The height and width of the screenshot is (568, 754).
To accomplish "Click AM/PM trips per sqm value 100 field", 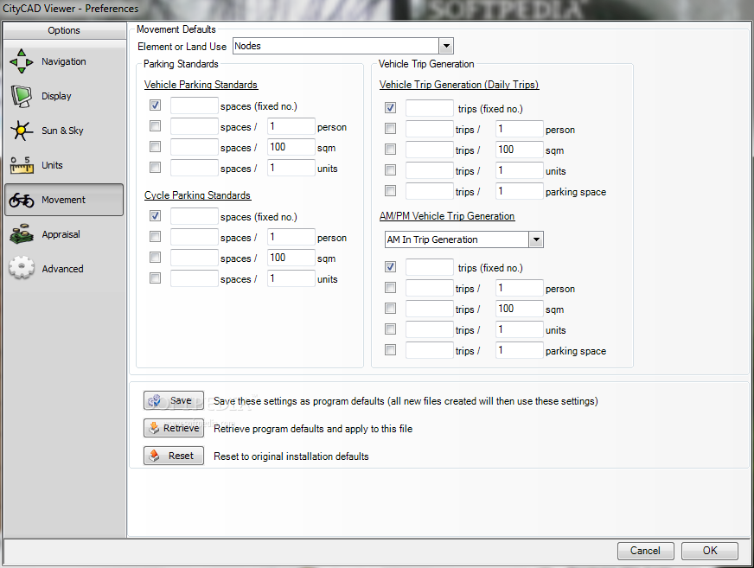I will 520,309.
